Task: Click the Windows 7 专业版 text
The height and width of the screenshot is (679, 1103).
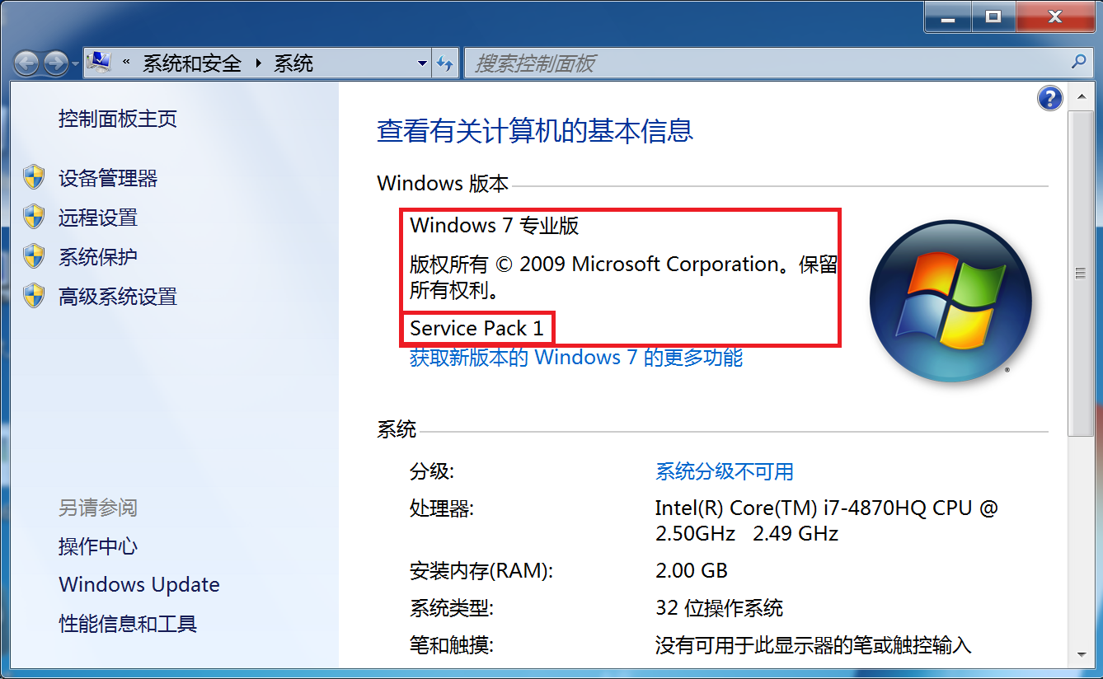Action: 495,225
